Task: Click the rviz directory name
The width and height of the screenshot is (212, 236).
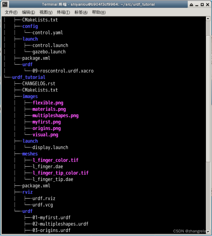Action: tap(27, 192)
